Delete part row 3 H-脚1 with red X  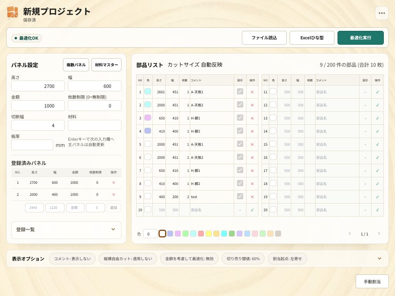pyautogui.click(x=252, y=118)
